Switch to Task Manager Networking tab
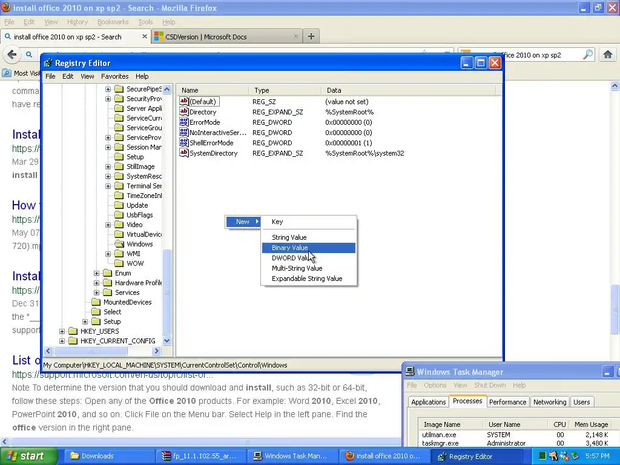Screen dimensions: 620x465 pos(550,402)
